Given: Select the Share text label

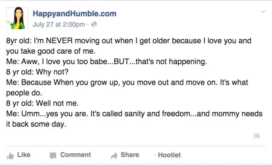Looking at the screenshot, I should (x=130, y=155).
